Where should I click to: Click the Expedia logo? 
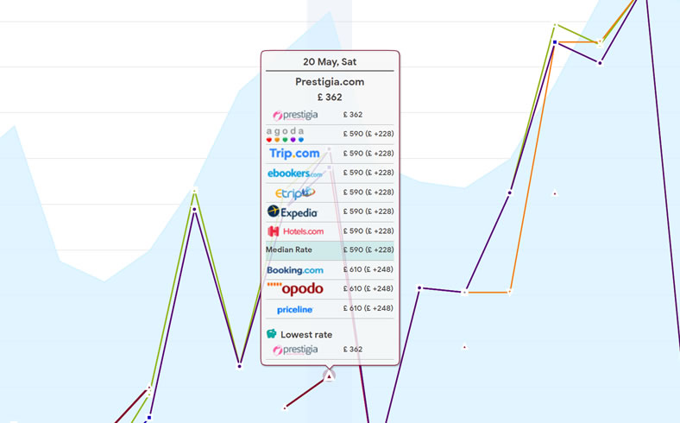[293, 211]
